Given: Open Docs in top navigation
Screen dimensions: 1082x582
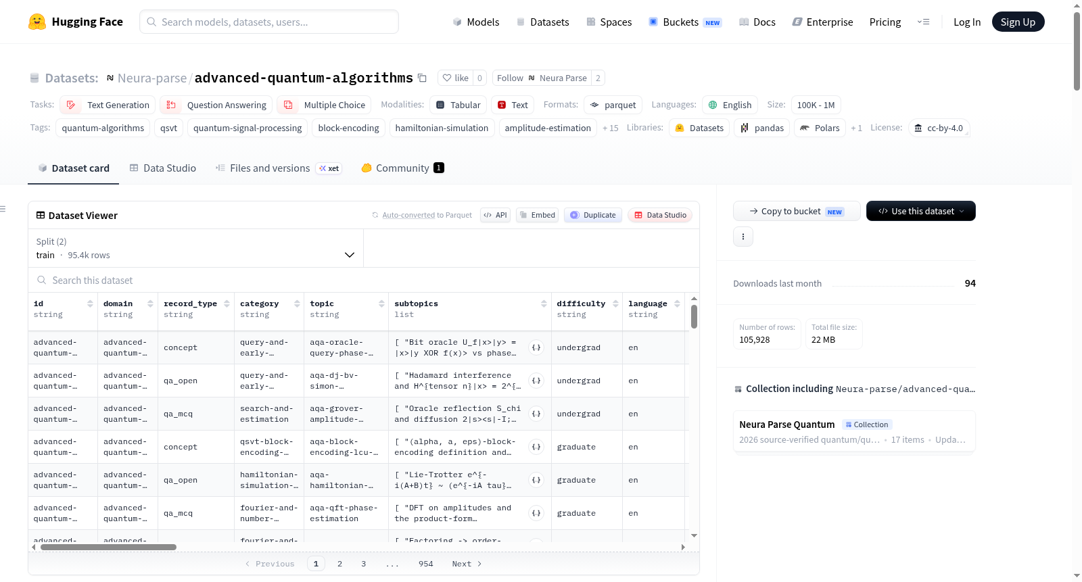Looking at the screenshot, I should (757, 22).
